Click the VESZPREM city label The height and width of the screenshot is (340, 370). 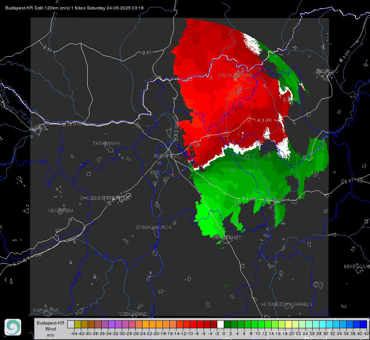click(x=60, y=211)
